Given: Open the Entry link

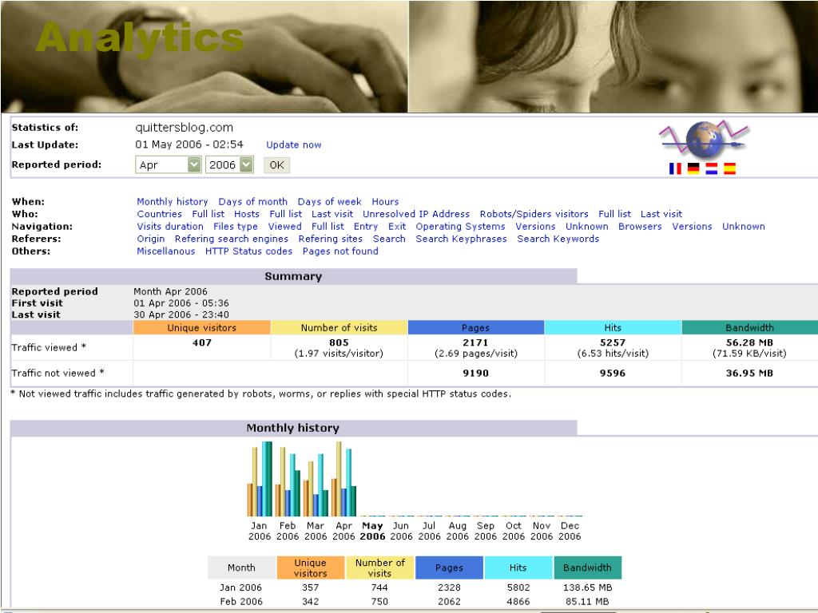Looking at the screenshot, I should click(x=366, y=227).
